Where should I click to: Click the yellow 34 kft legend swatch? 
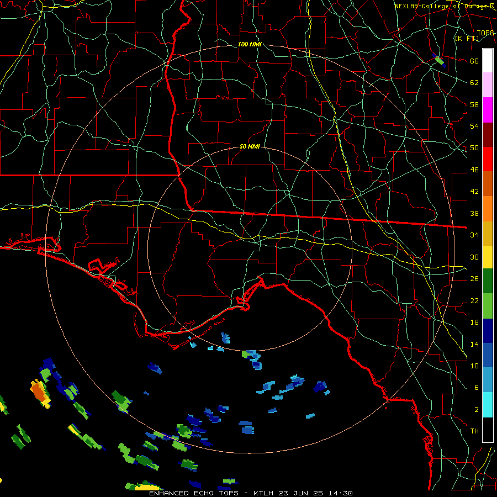coord(488,257)
